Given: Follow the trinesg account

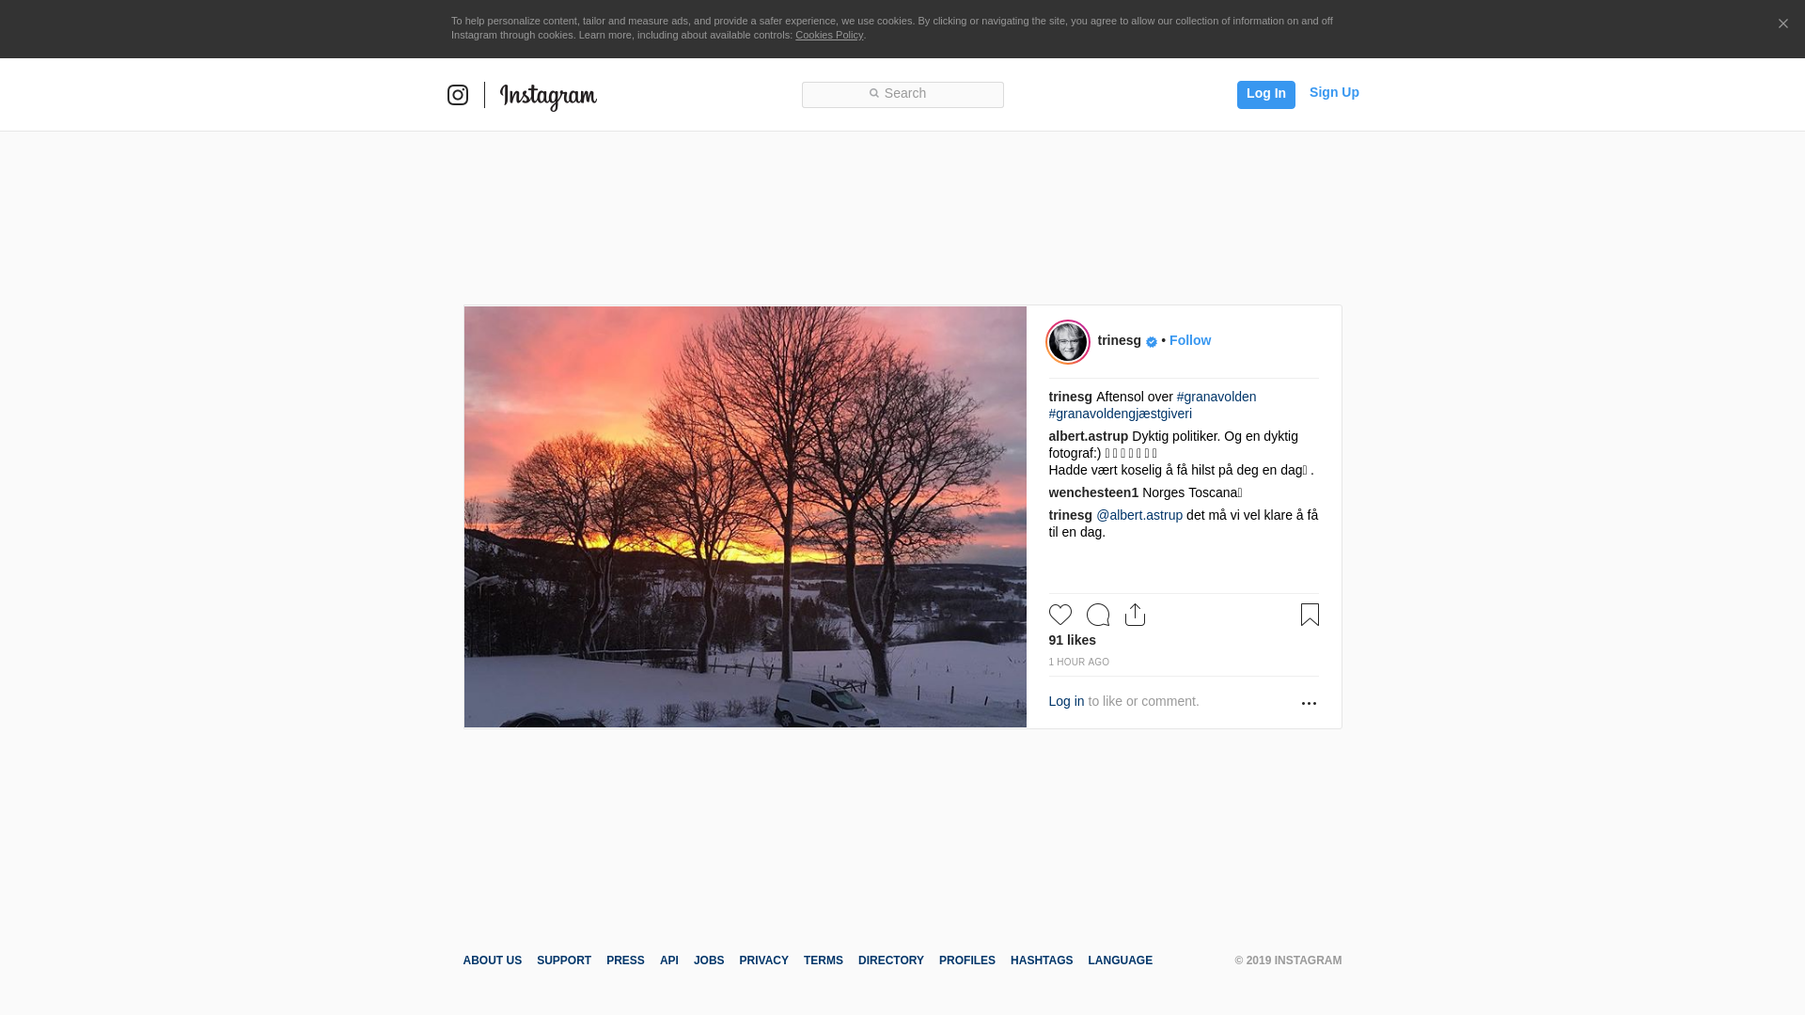Looking at the screenshot, I should point(1190,340).
